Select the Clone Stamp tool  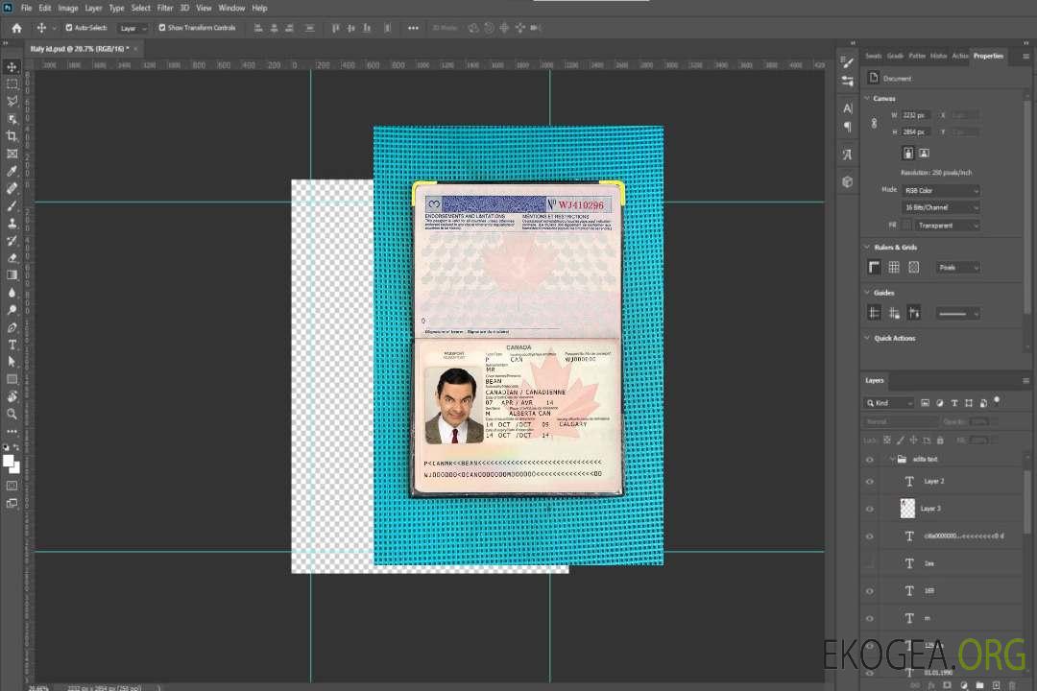12,224
